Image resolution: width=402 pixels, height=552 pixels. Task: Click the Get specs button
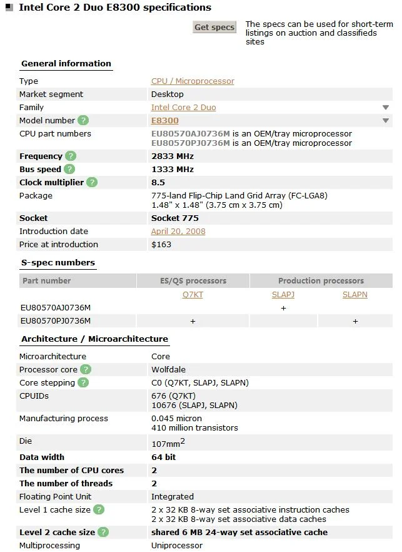click(214, 27)
